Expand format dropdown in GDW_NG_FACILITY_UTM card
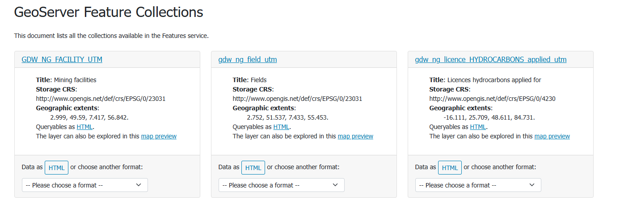 tap(84, 185)
